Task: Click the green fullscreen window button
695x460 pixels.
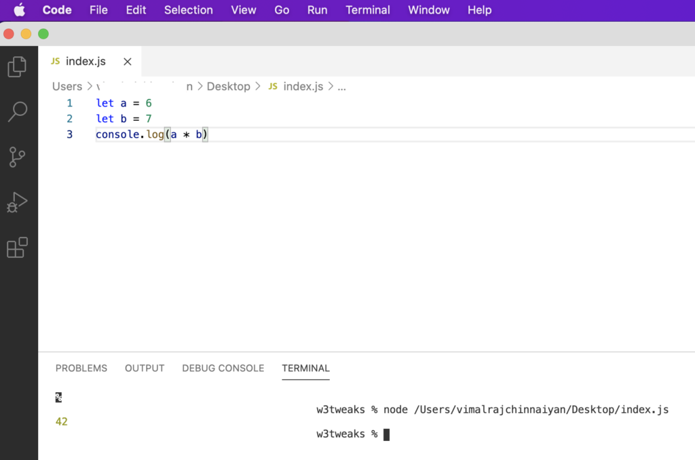Action: pos(43,34)
